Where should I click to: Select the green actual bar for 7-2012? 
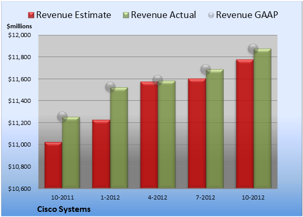tap(214, 129)
